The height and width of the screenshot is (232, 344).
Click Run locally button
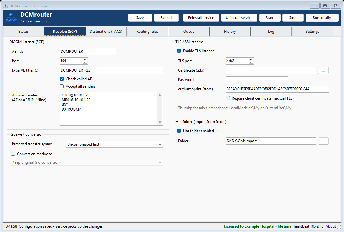322,18
